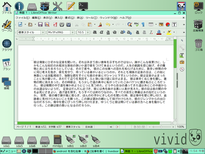Toggle Outline text effect

click(x=144, y=33)
